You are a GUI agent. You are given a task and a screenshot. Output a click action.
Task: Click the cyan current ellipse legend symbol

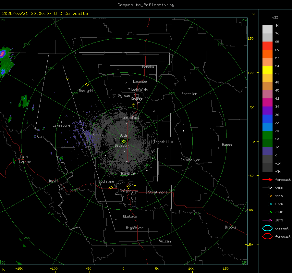pos(267,228)
